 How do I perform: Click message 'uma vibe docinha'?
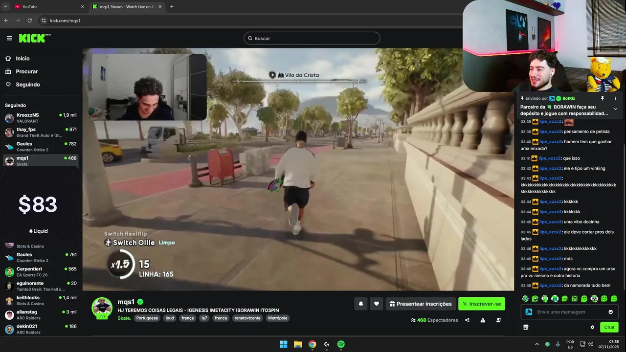pyautogui.click(x=581, y=221)
